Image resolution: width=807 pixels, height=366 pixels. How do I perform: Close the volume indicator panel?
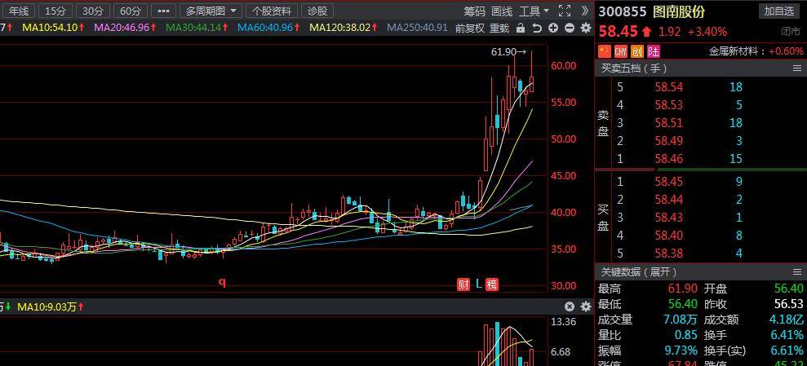click(x=570, y=306)
